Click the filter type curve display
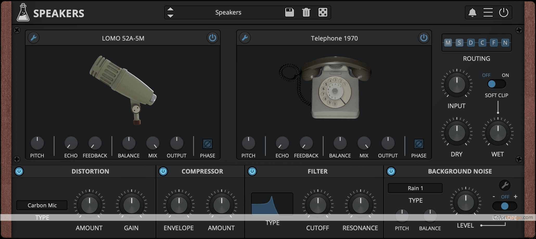The height and width of the screenshot is (239, 536). (x=272, y=204)
